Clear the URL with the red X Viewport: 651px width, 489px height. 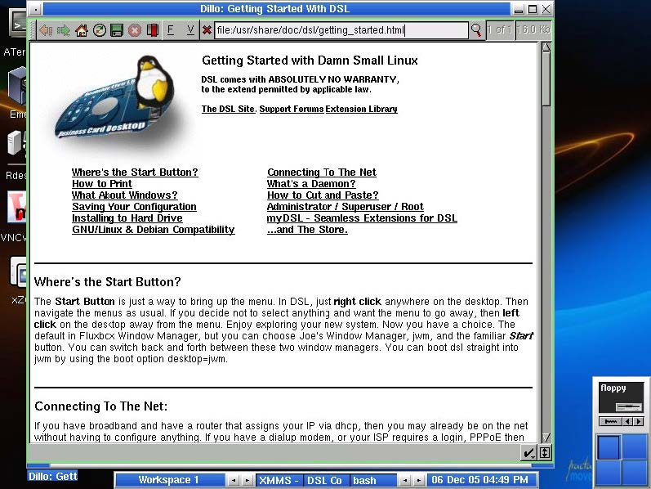coord(207,30)
